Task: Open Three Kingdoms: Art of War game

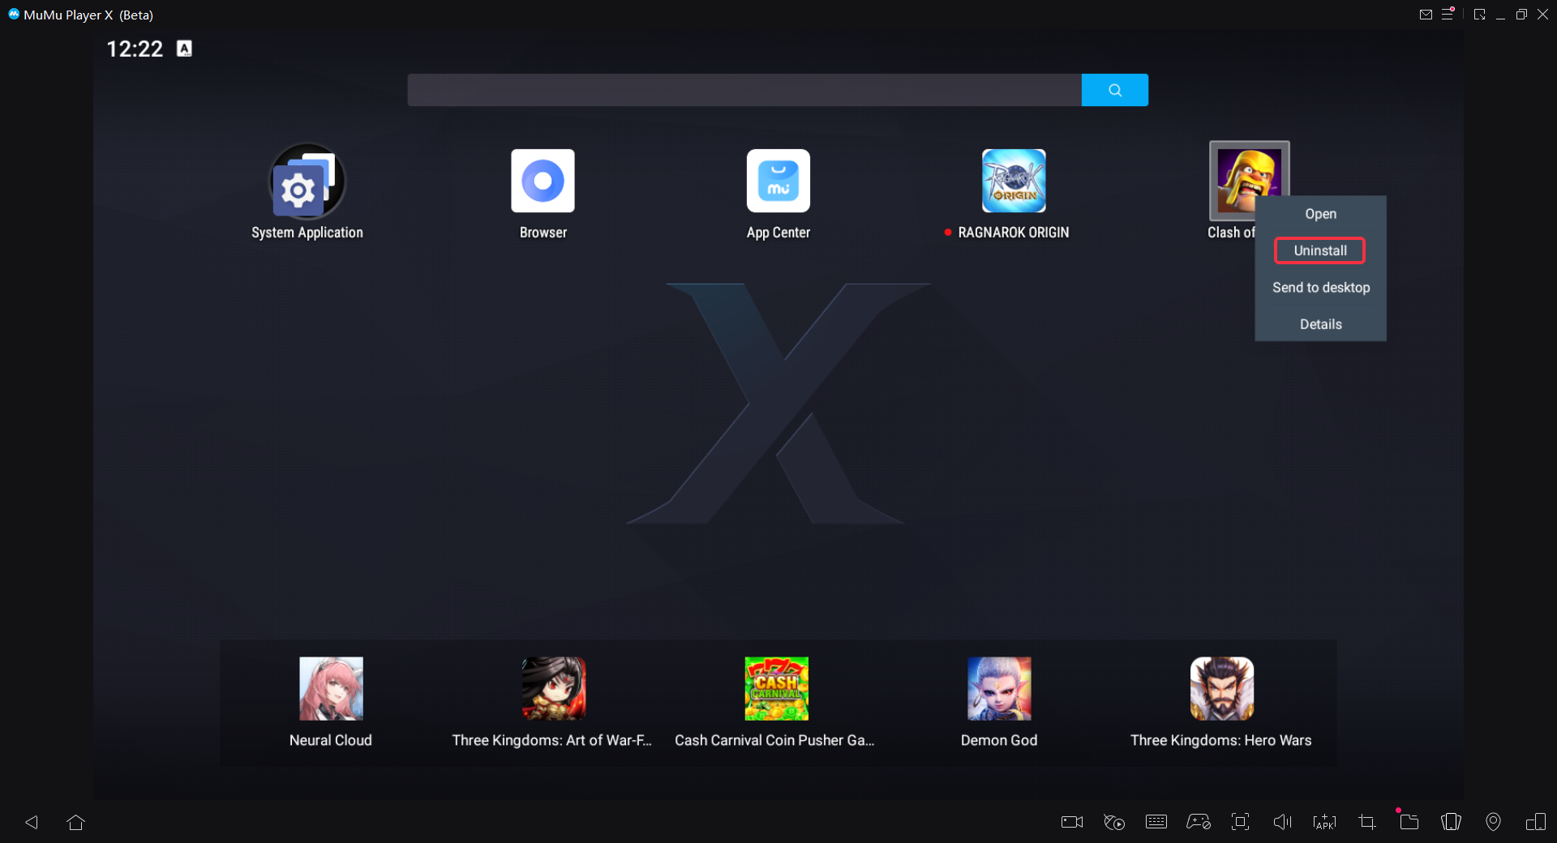Action: click(554, 689)
